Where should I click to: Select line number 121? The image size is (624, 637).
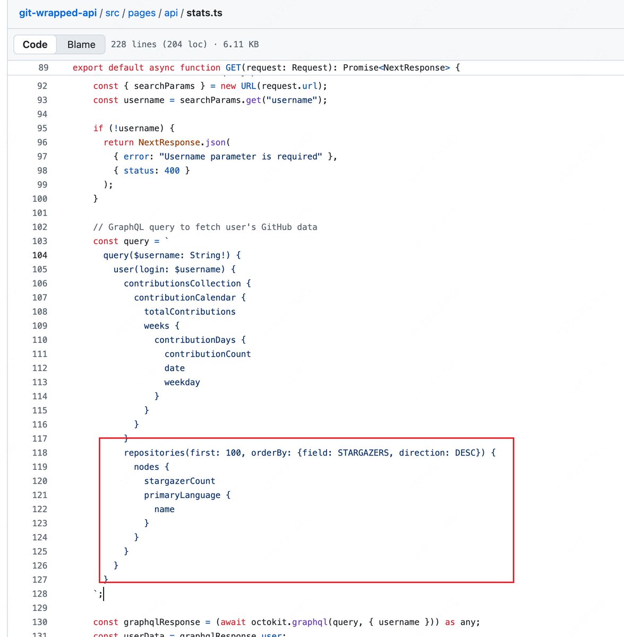40,495
